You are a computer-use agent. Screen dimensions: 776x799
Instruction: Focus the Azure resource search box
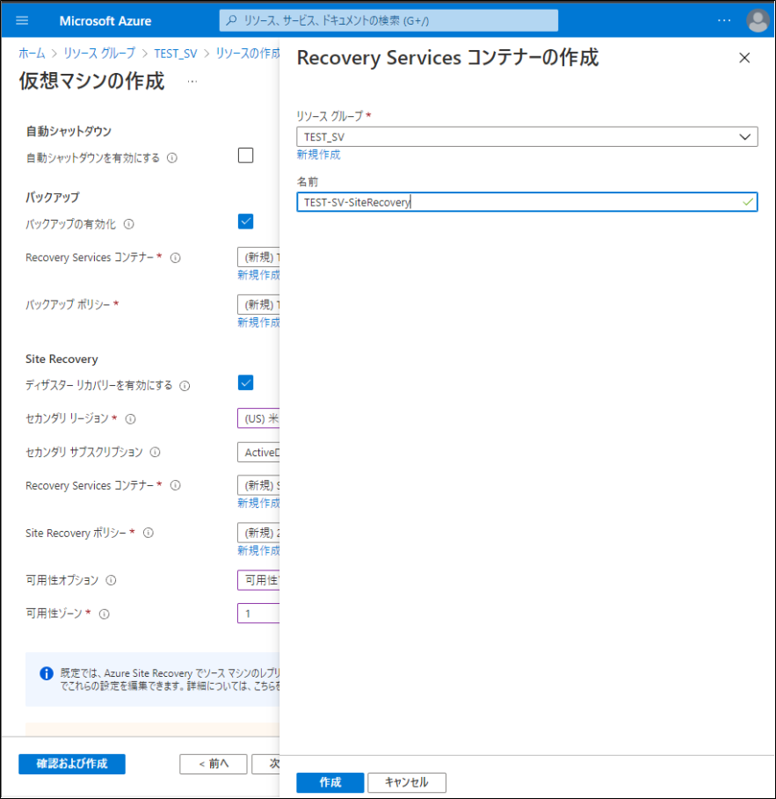(388, 20)
